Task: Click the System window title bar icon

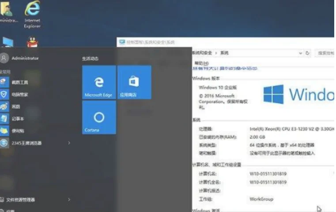Action: tap(122, 42)
